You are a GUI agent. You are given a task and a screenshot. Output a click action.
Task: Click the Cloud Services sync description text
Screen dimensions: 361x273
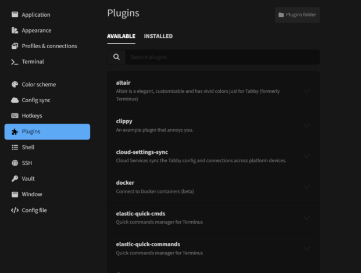[201, 160]
